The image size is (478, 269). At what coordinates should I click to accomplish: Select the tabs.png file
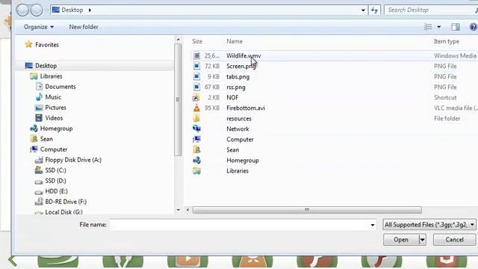[x=238, y=76]
